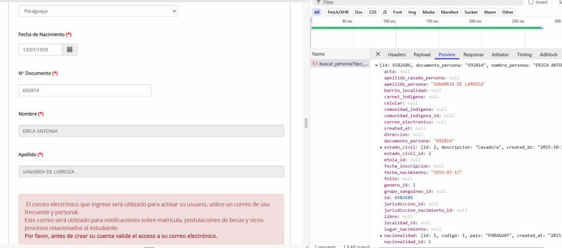Open the Response tab
The width and height of the screenshot is (562, 248).
tap(473, 55)
